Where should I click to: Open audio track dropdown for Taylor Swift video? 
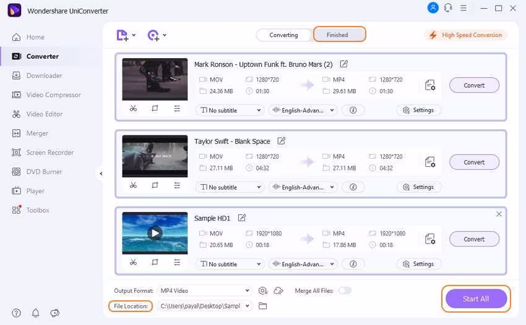coord(303,187)
